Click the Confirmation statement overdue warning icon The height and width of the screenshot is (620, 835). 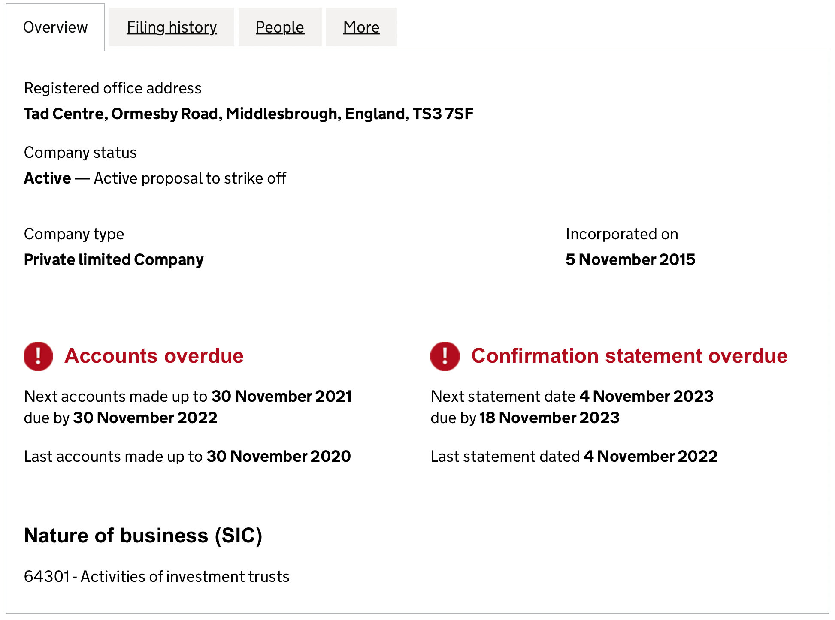click(x=445, y=356)
